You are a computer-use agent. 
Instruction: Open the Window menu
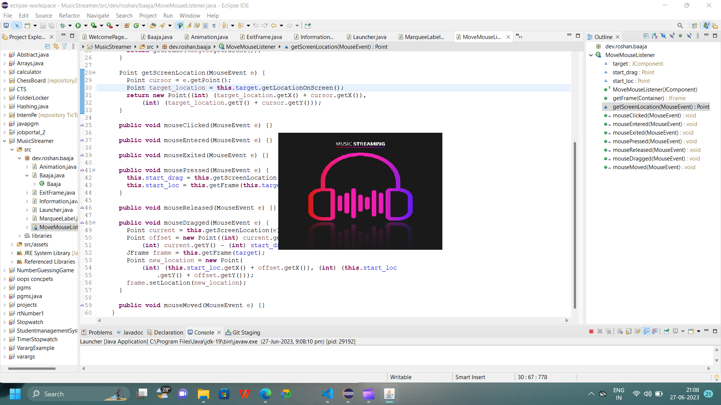(x=190, y=15)
